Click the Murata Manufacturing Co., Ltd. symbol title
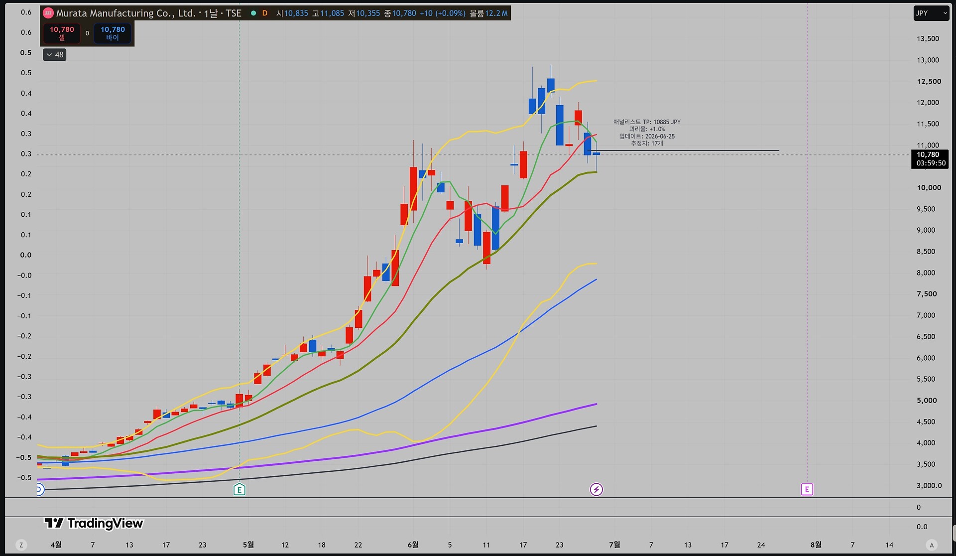This screenshot has height=556, width=956. pyautogui.click(x=126, y=13)
